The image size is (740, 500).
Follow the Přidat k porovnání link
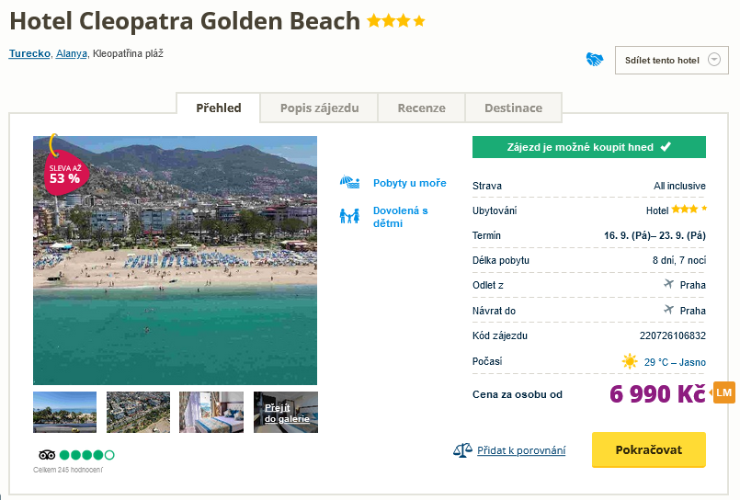pos(521,450)
